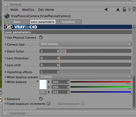This screenshot has height=117, width=136.
Task: Uncheck the Exposure checkbox
Action: click(x=41, y=99)
